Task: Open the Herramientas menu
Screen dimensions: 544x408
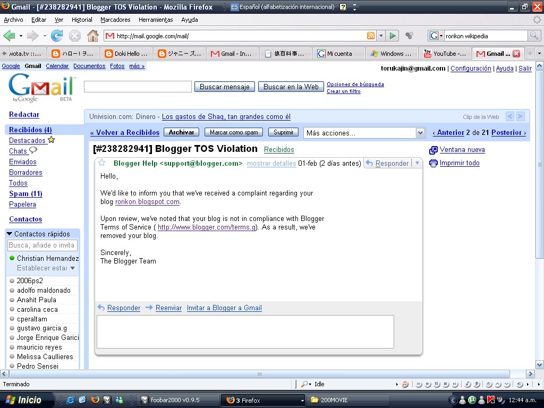Action: tap(156, 20)
